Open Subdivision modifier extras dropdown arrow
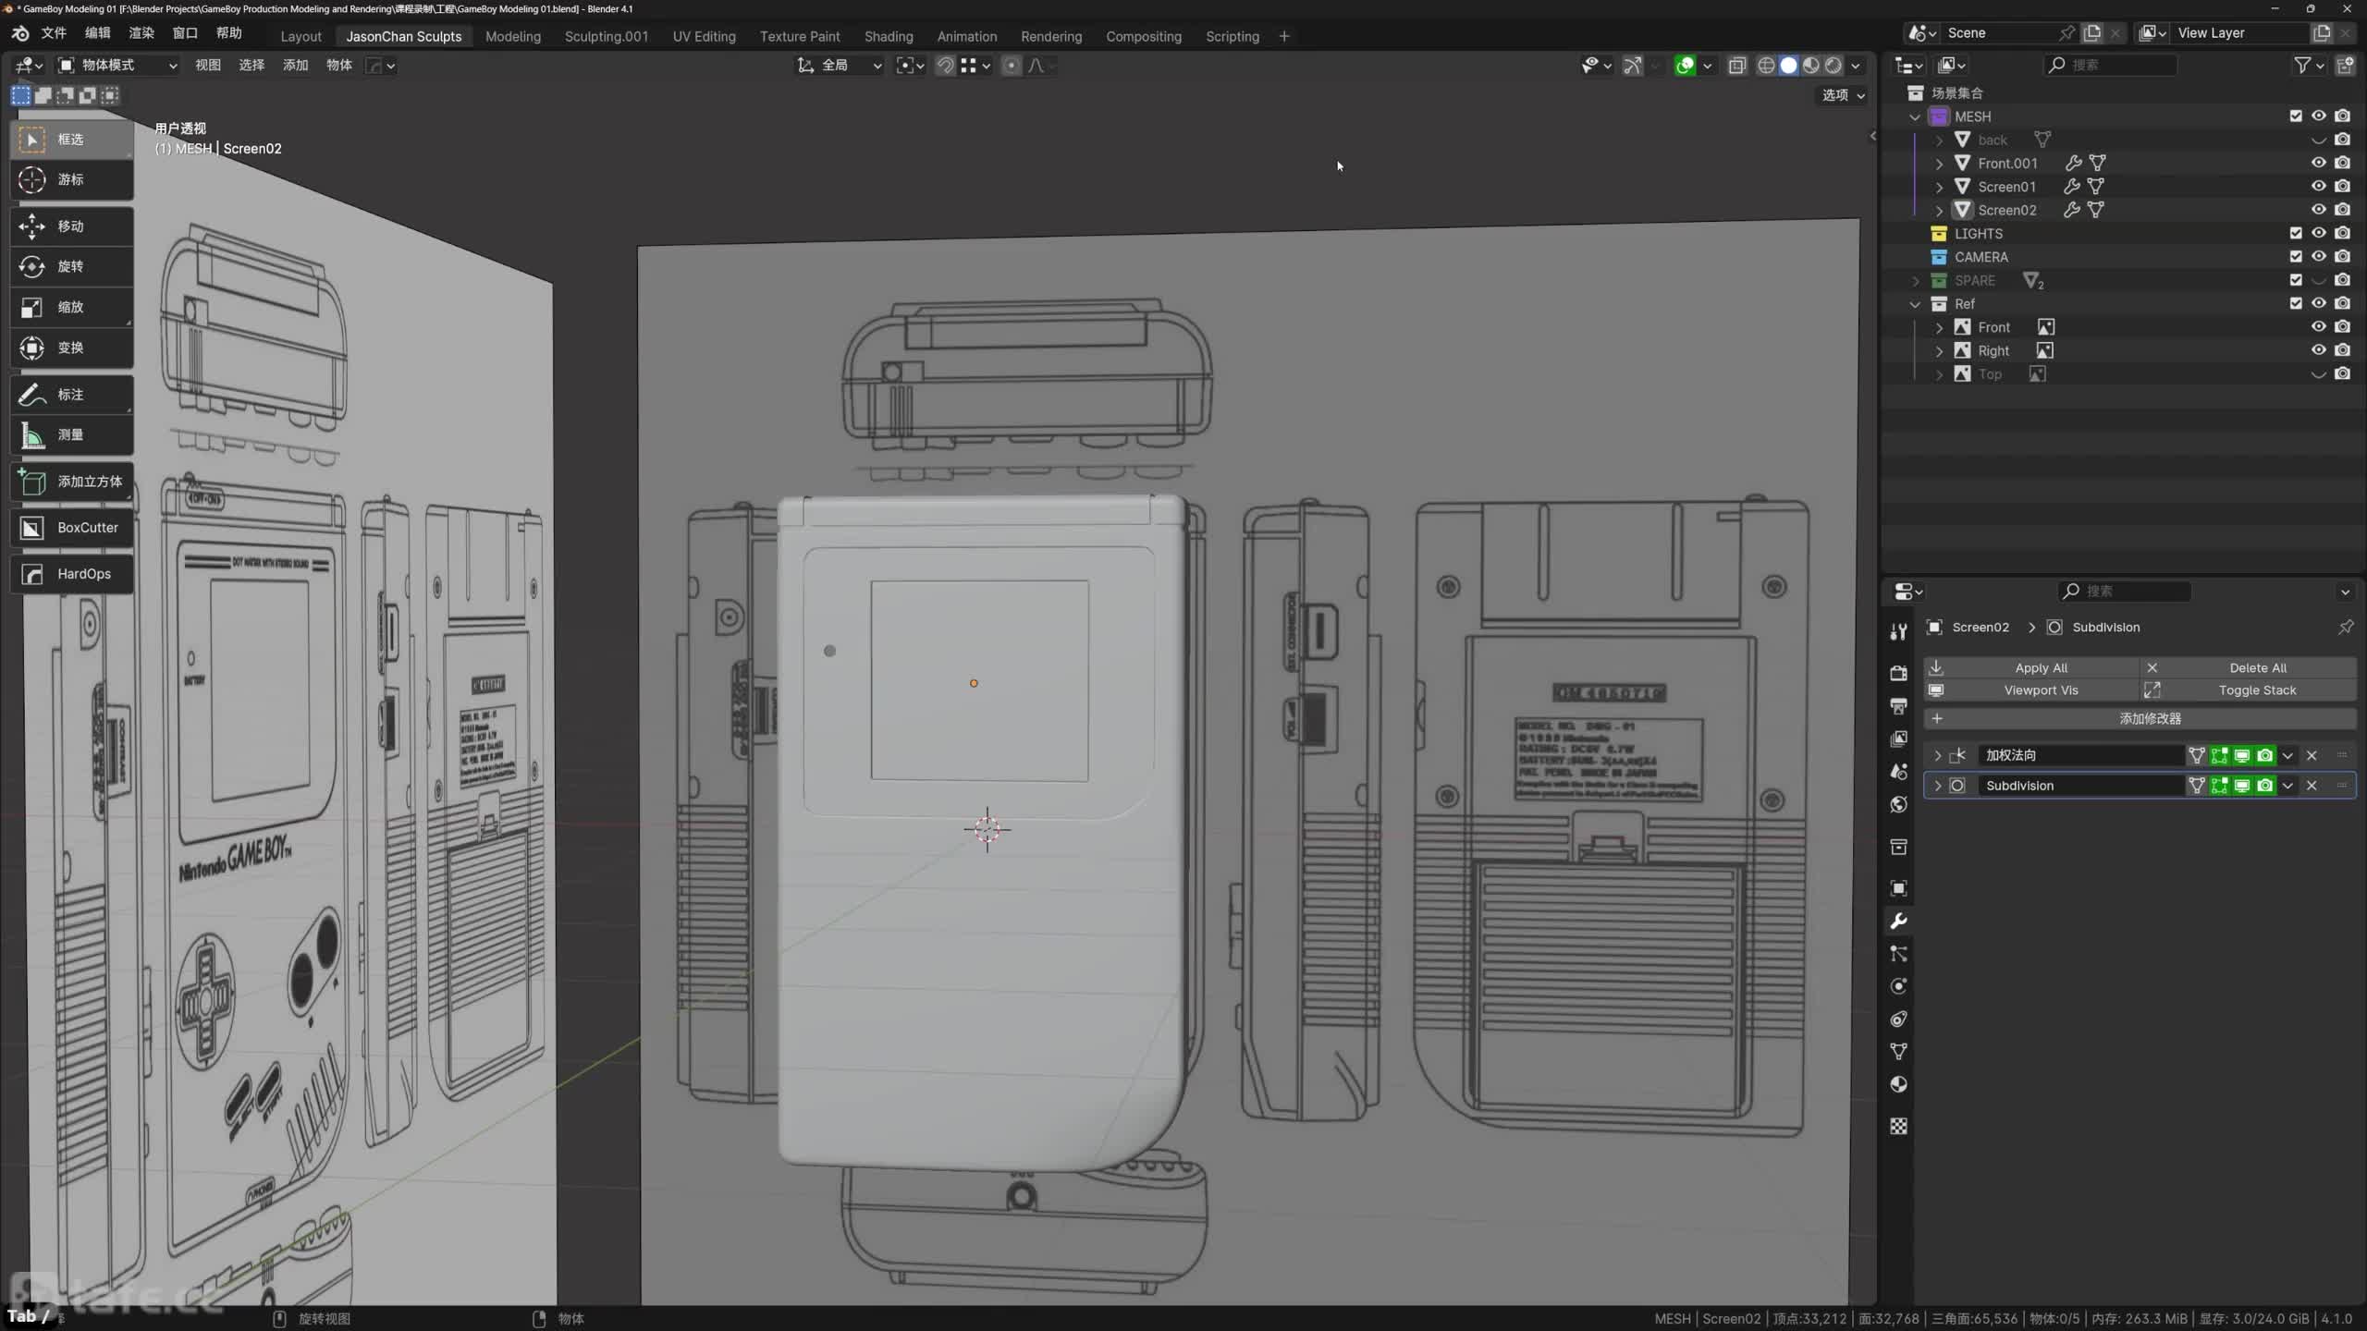 point(2287,786)
